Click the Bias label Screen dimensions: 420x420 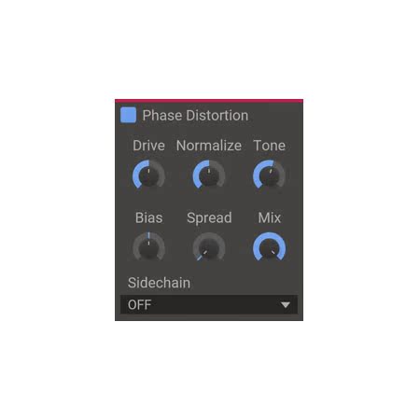pyautogui.click(x=148, y=217)
